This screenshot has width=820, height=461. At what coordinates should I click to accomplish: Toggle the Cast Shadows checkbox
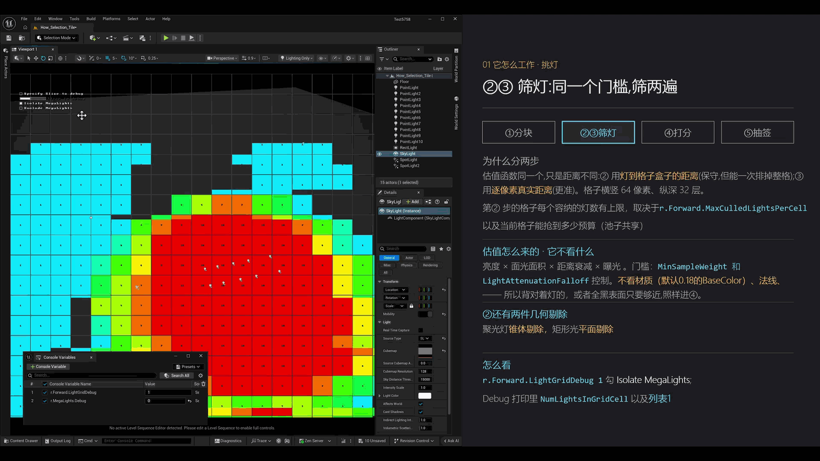pos(421,412)
